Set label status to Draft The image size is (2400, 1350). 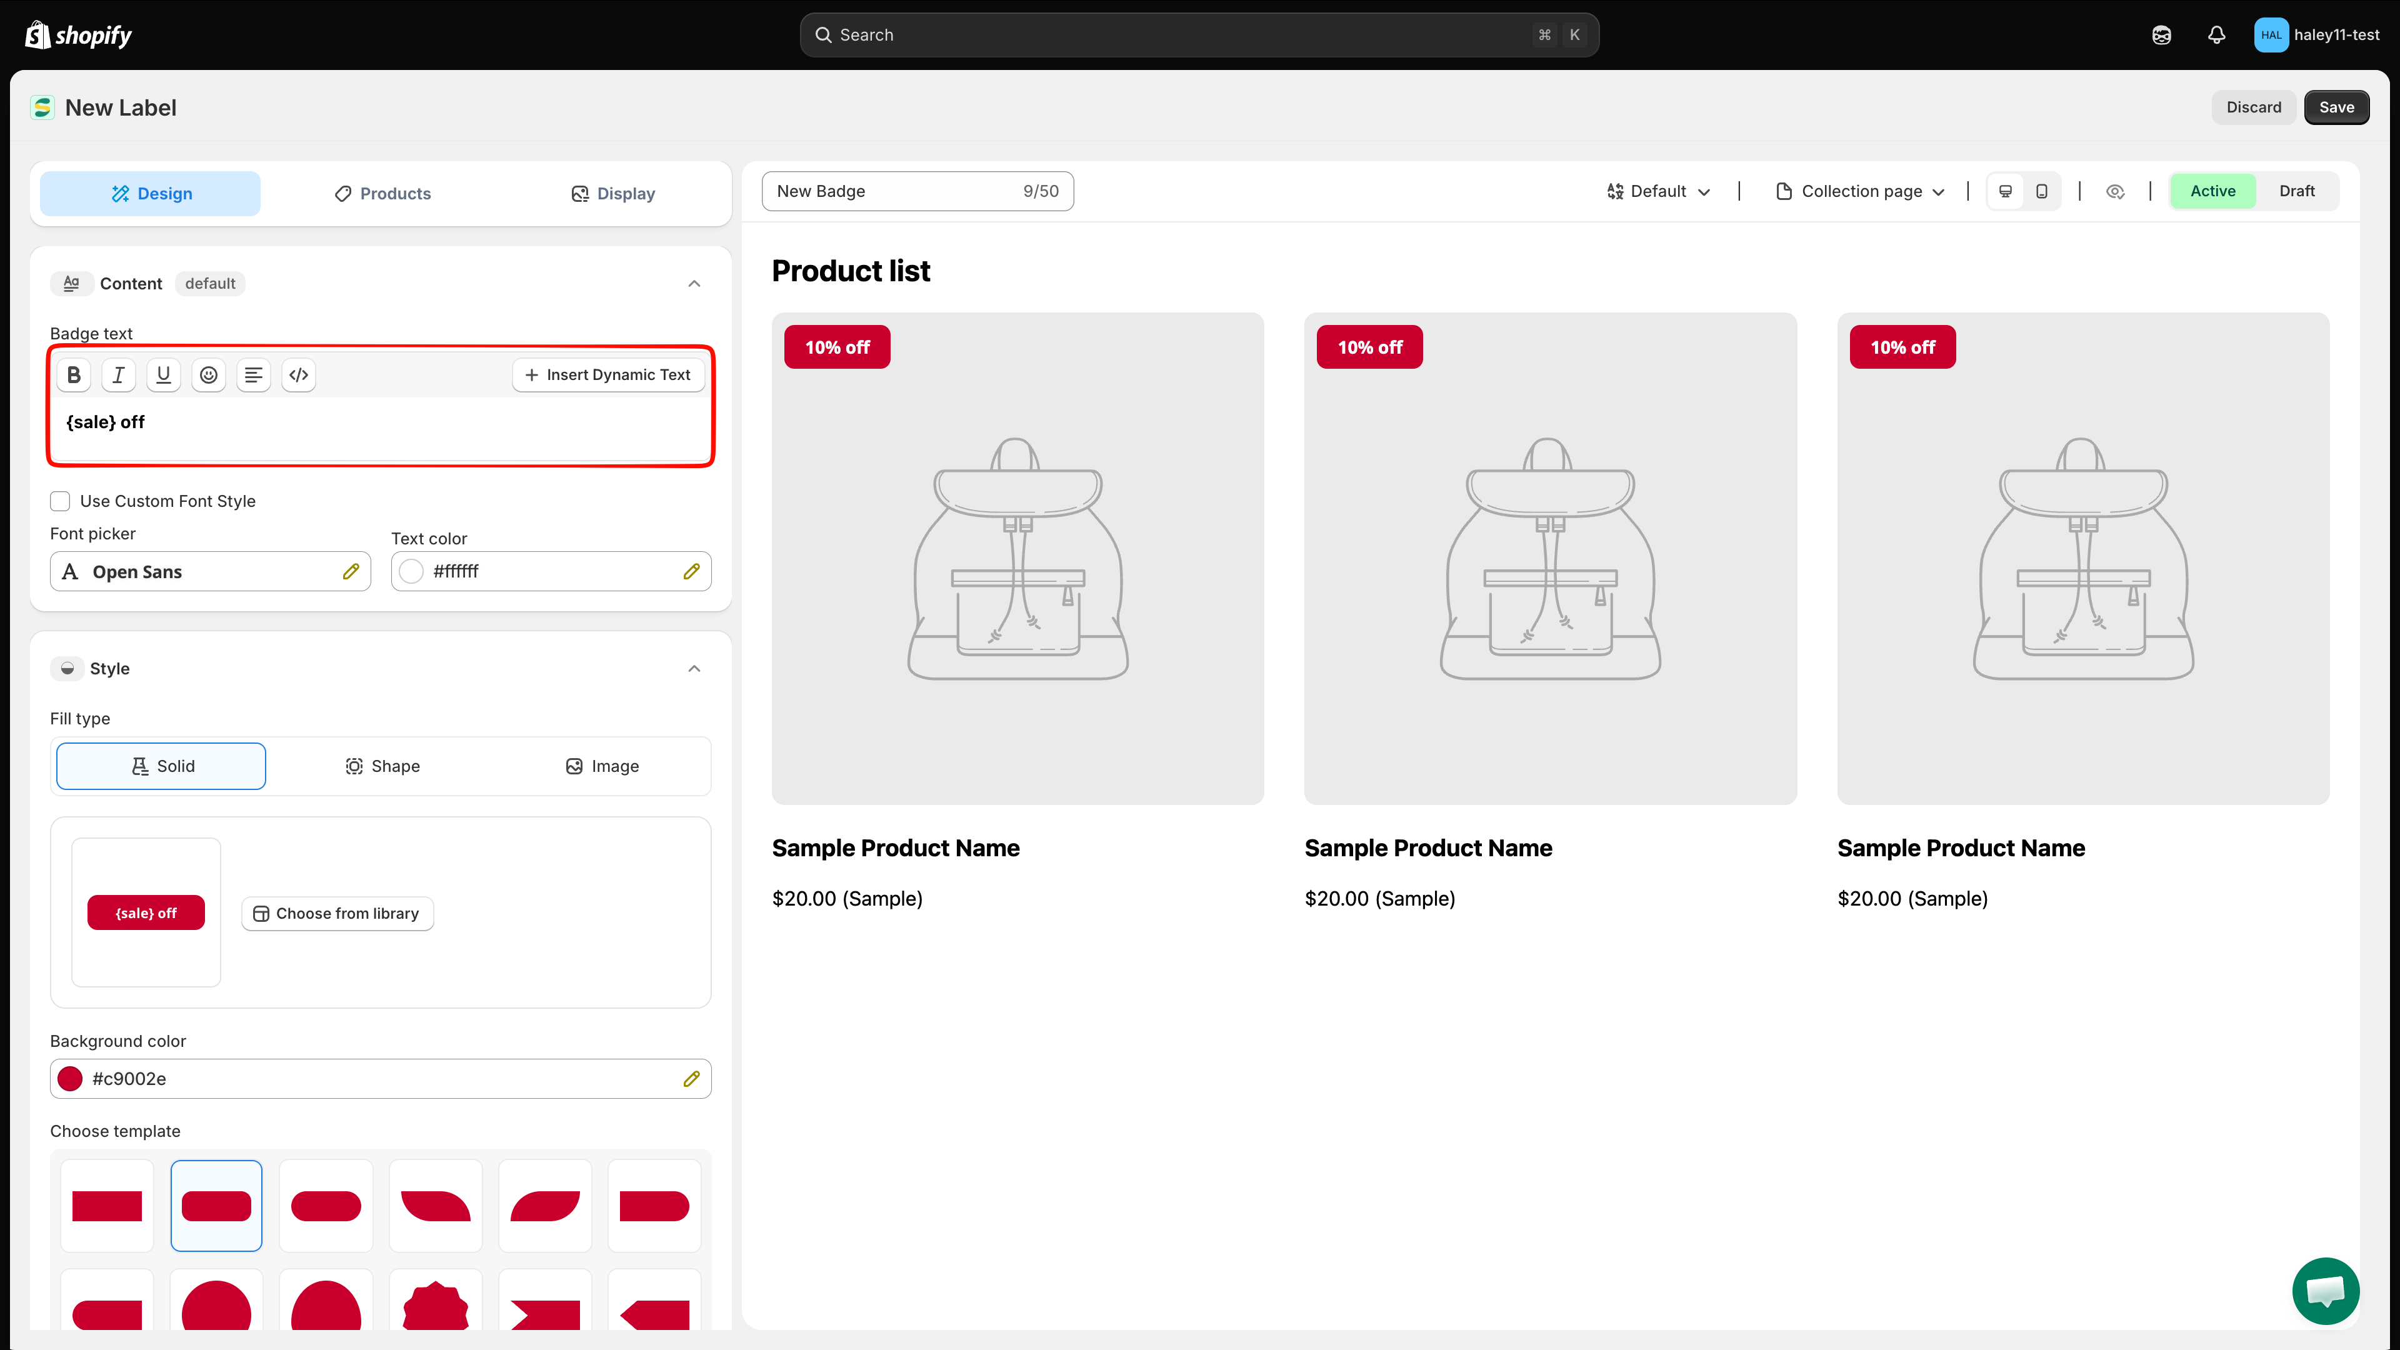(x=2297, y=191)
